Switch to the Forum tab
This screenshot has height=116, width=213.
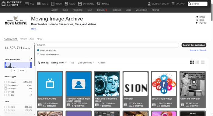[x=27, y=39]
